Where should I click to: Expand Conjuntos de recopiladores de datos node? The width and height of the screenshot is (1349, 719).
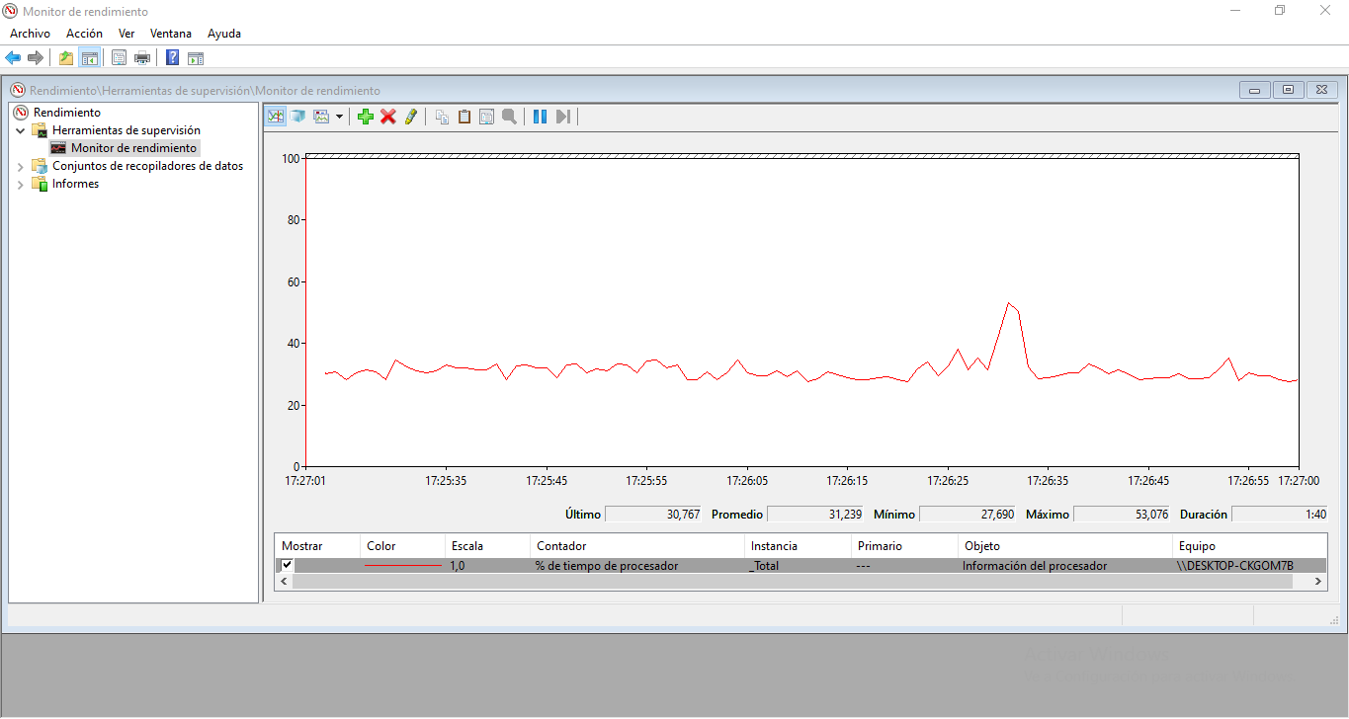21,167
